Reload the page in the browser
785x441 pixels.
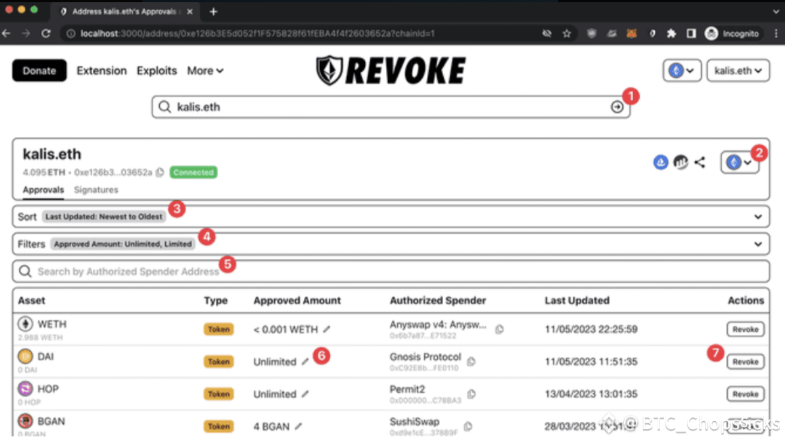point(46,34)
